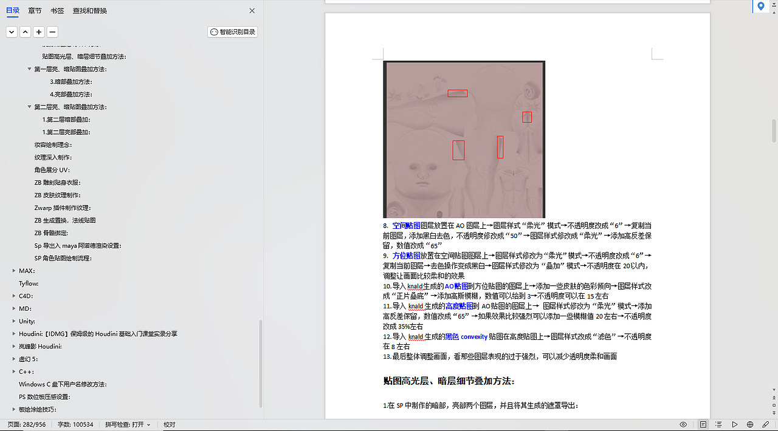Jump to ZB 皮肤纹理制作: outline entry

(58, 195)
